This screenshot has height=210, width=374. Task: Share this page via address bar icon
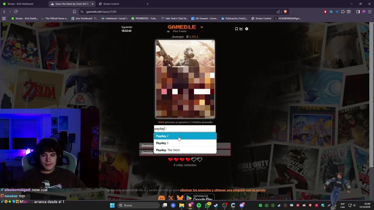[278, 12]
